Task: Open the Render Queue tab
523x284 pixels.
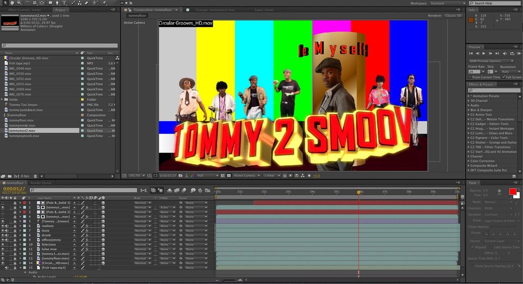Action: (41, 183)
